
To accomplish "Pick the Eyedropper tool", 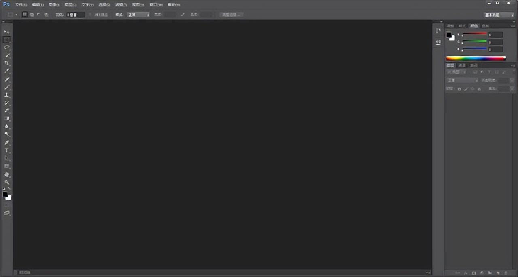I will coord(6,71).
